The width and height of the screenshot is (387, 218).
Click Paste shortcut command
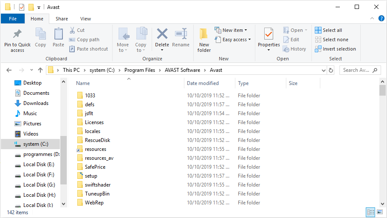pos(89,49)
